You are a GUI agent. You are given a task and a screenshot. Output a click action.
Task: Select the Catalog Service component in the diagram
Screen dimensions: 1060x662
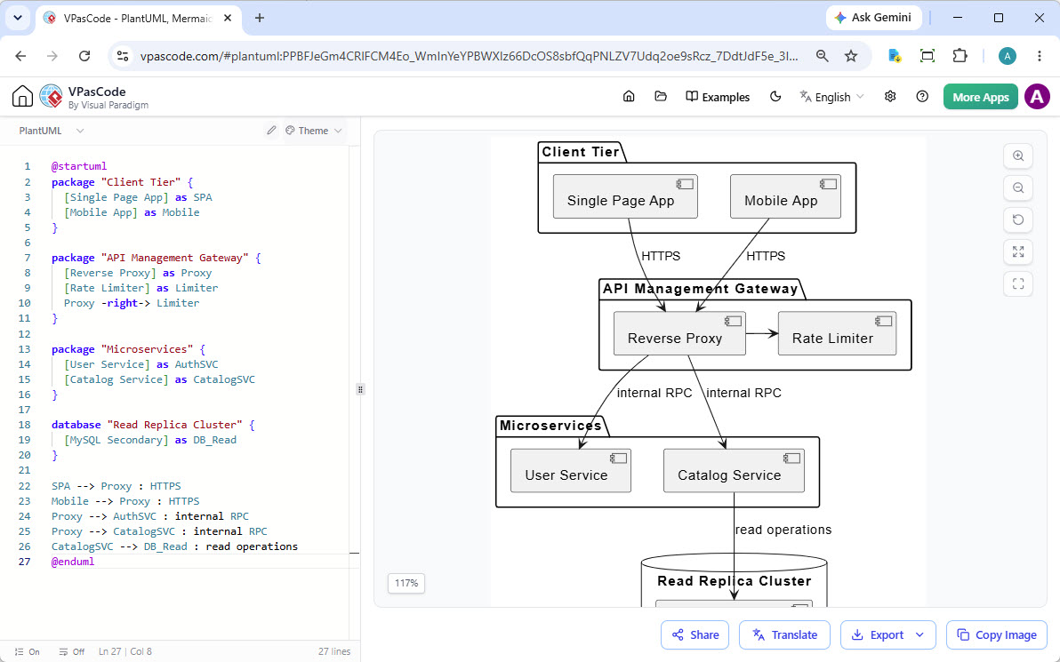click(x=735, y=470)
